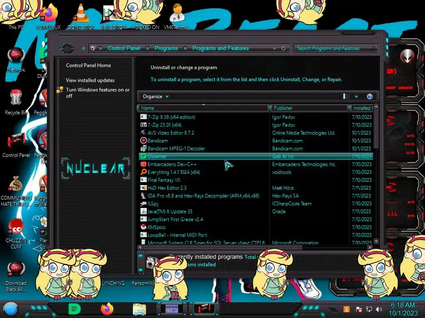Sort by the Publisher column header
Viewport: 425px width, 318px height.
point(309,108)
